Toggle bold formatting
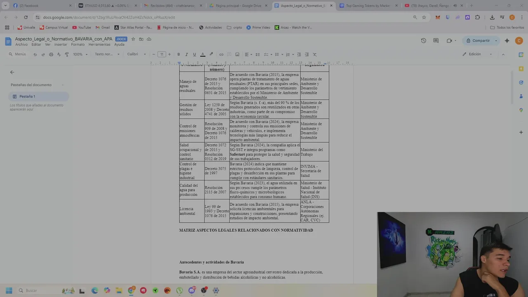 click(179, 54)
